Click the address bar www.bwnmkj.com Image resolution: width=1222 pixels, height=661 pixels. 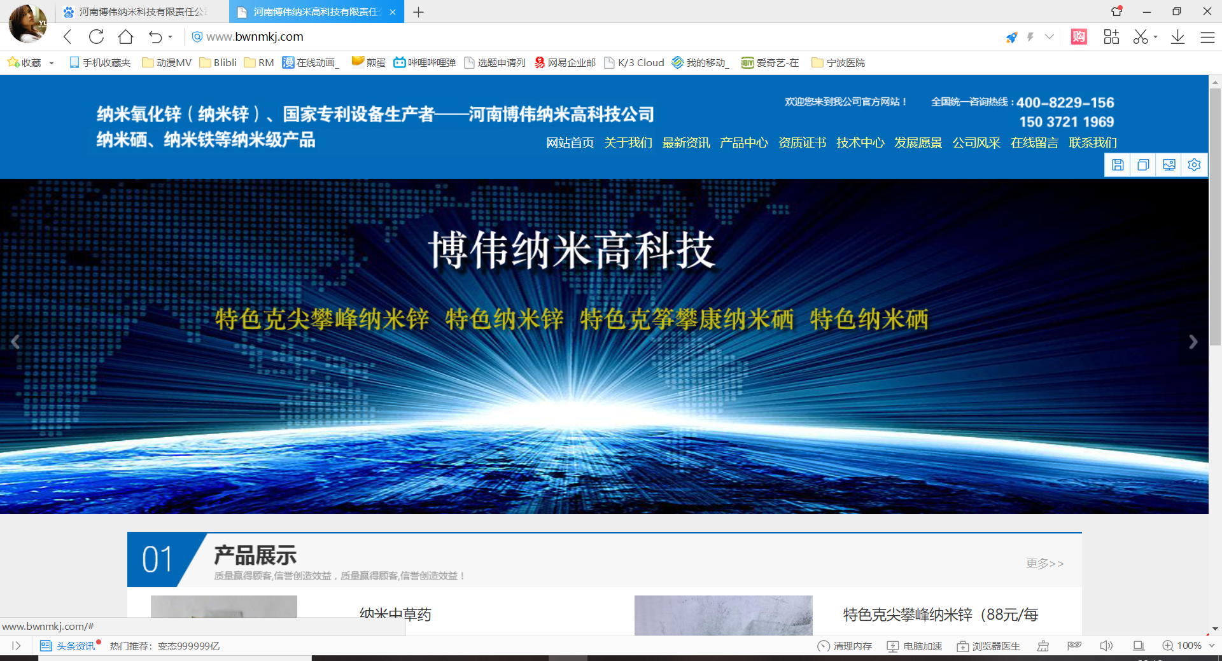[x=255, y=37]
